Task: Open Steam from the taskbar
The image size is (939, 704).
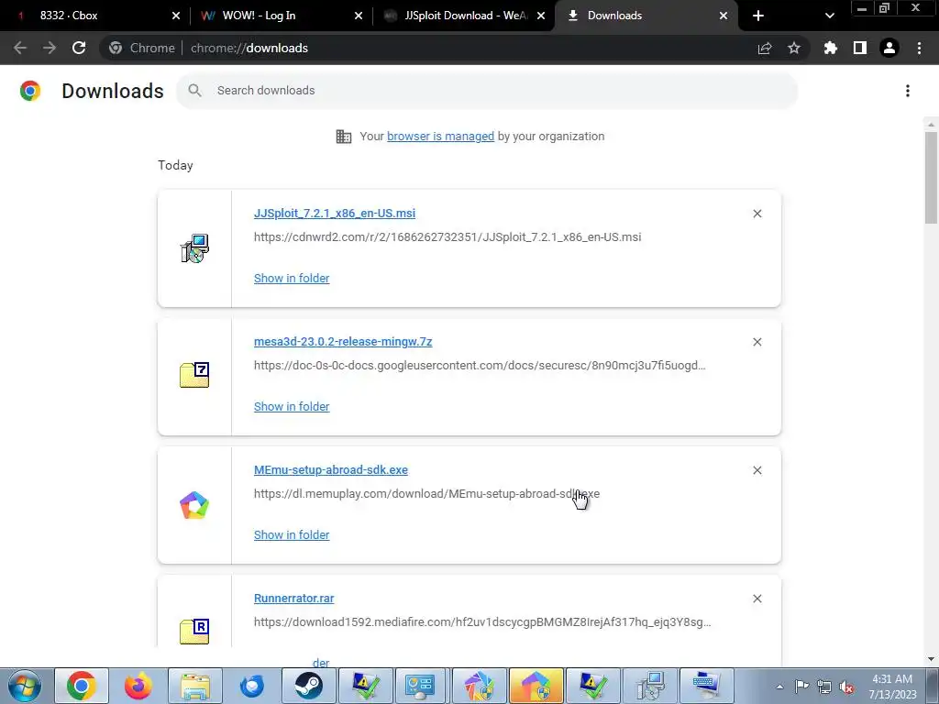Action: coord(309,686)
